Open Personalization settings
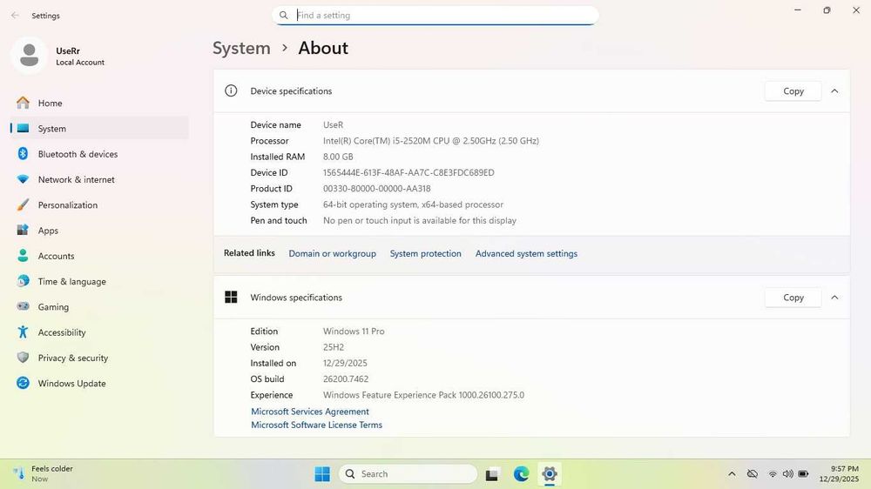This screenshot has height=489, width=871. click(x=100, y=204)
